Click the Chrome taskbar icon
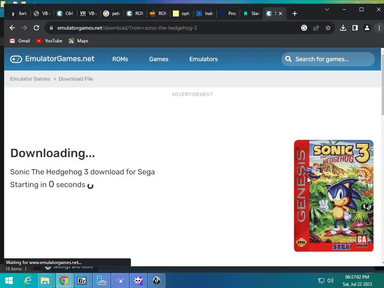The image size is (384, 288). (x=64, y=280)
